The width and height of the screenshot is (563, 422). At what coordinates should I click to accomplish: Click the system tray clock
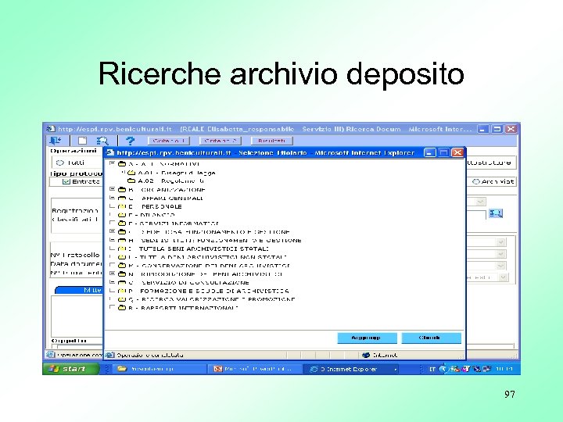(504, 369)
